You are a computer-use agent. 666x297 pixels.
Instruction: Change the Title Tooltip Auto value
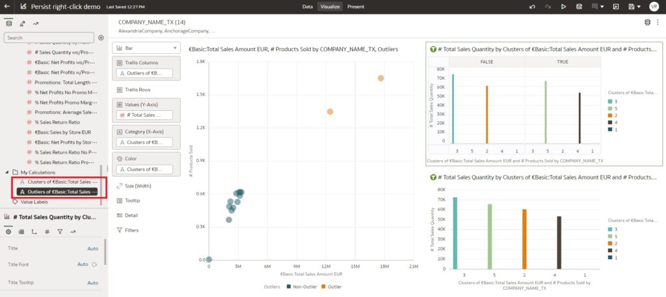point(92,283)
